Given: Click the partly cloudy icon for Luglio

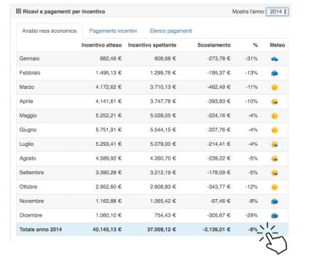Looking at the screenshot, I should click(x=275, y=144).
